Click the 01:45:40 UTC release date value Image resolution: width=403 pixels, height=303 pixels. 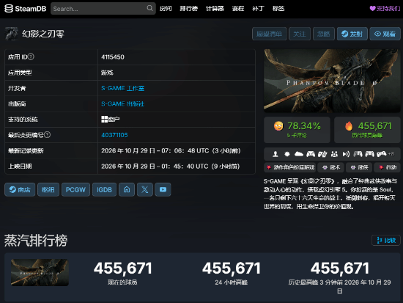(x=170, y=167)
